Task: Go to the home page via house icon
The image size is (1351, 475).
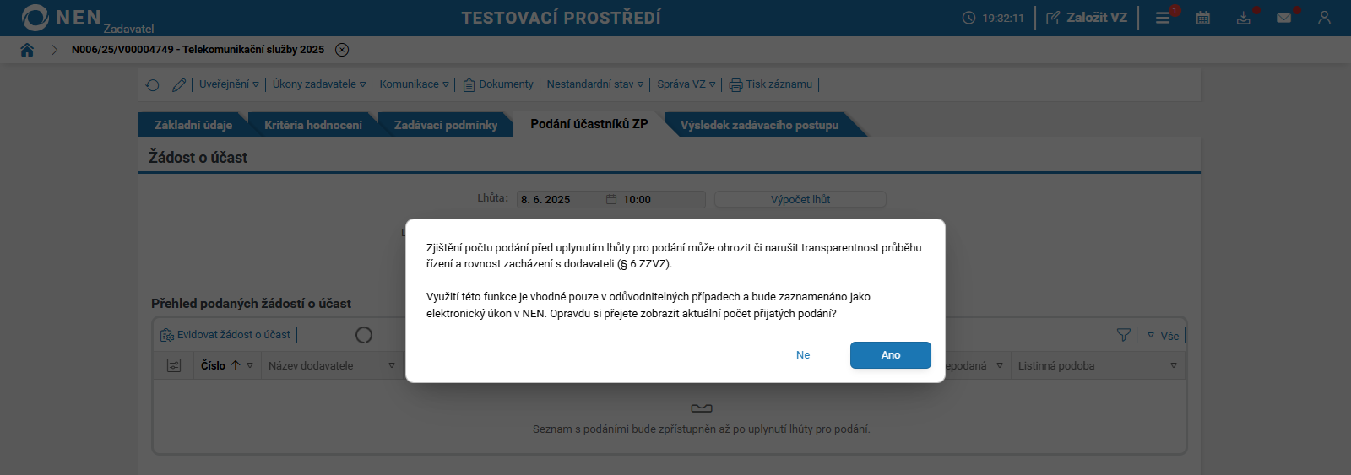Action: tap(27, 50)
